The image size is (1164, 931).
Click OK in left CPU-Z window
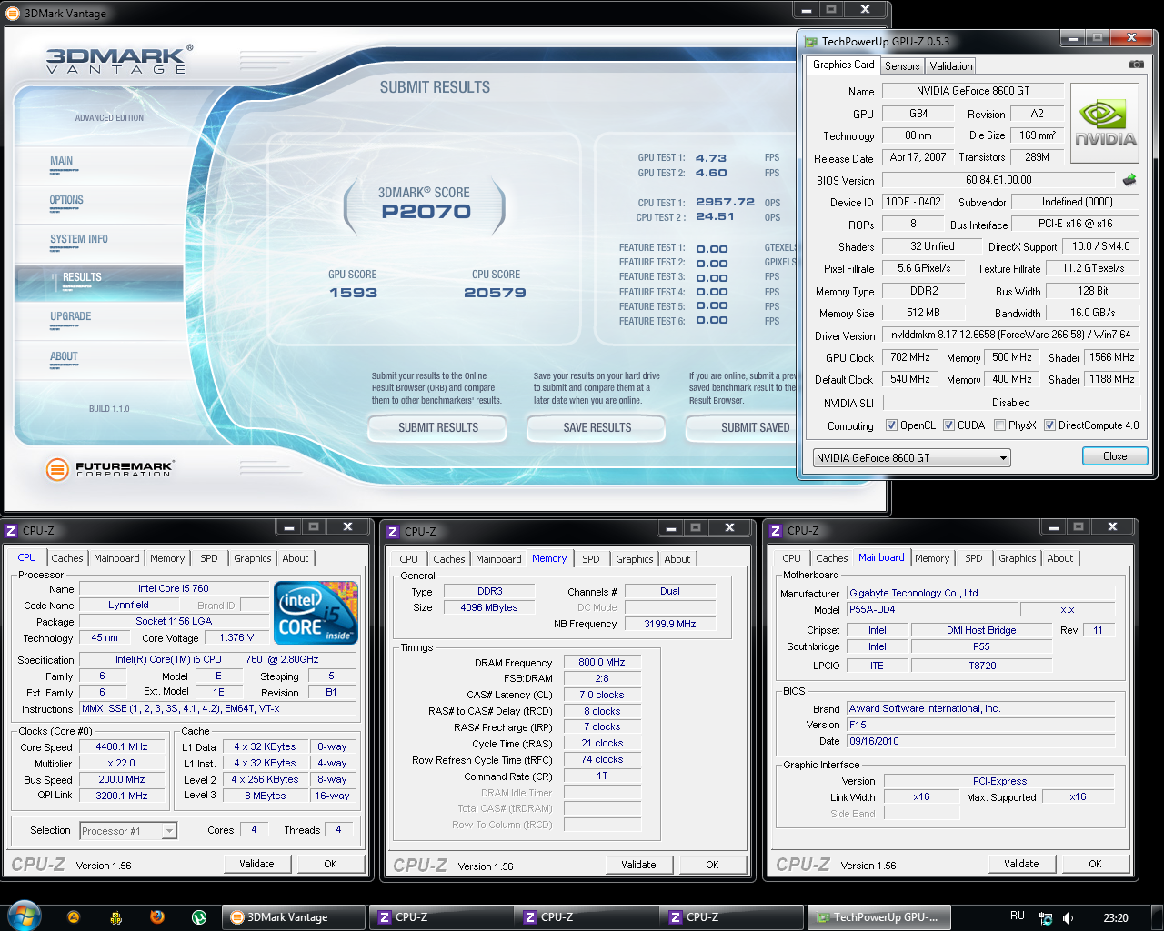click(x=330, y=864)
